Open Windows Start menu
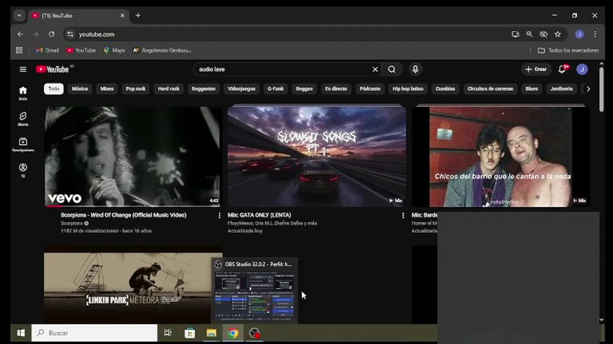This screenshot has height=344, width=613. (21, 333)
